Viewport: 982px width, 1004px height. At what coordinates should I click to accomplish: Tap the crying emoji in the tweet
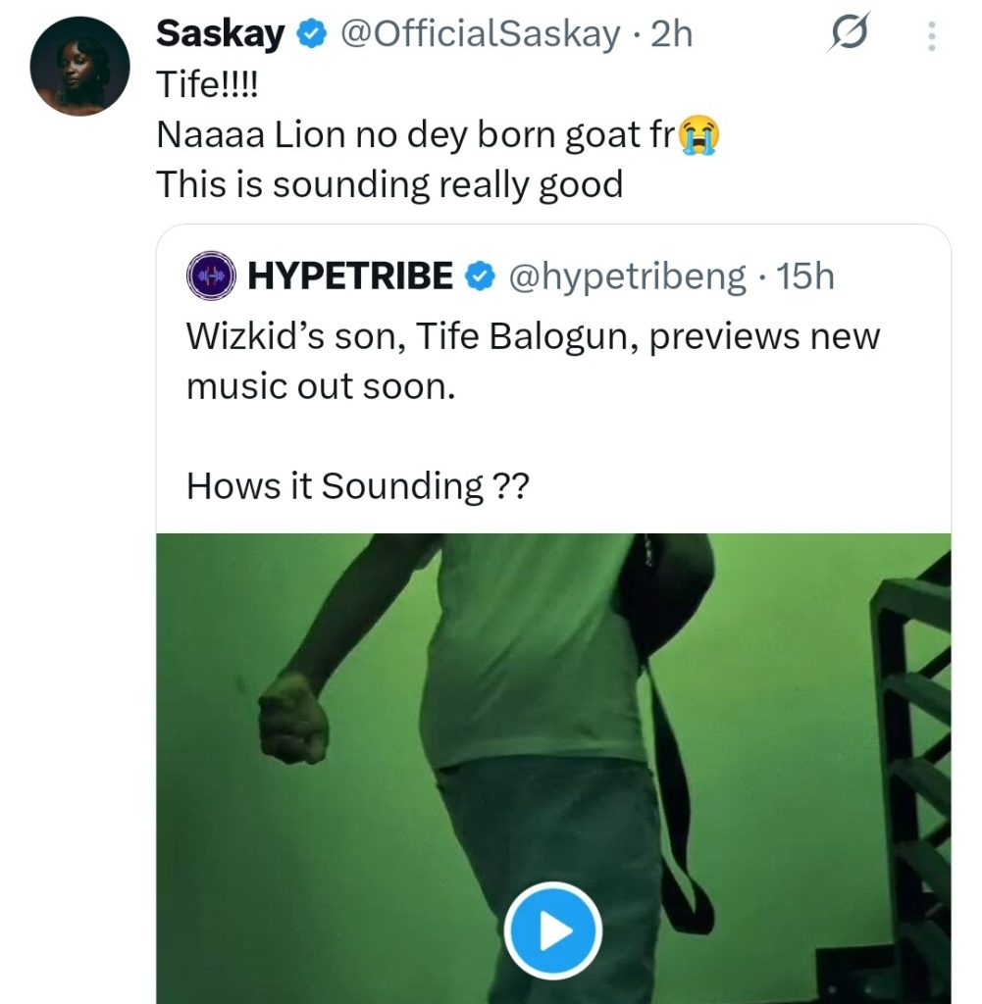click(x=696, y=135)
